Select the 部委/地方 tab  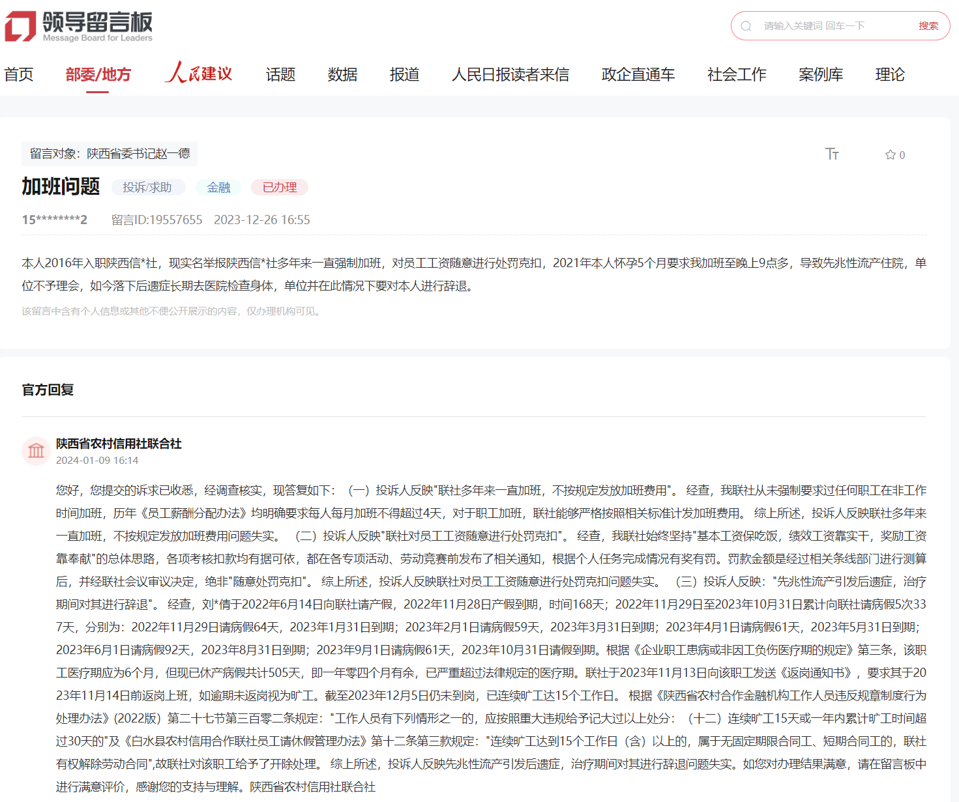[98, 74]
